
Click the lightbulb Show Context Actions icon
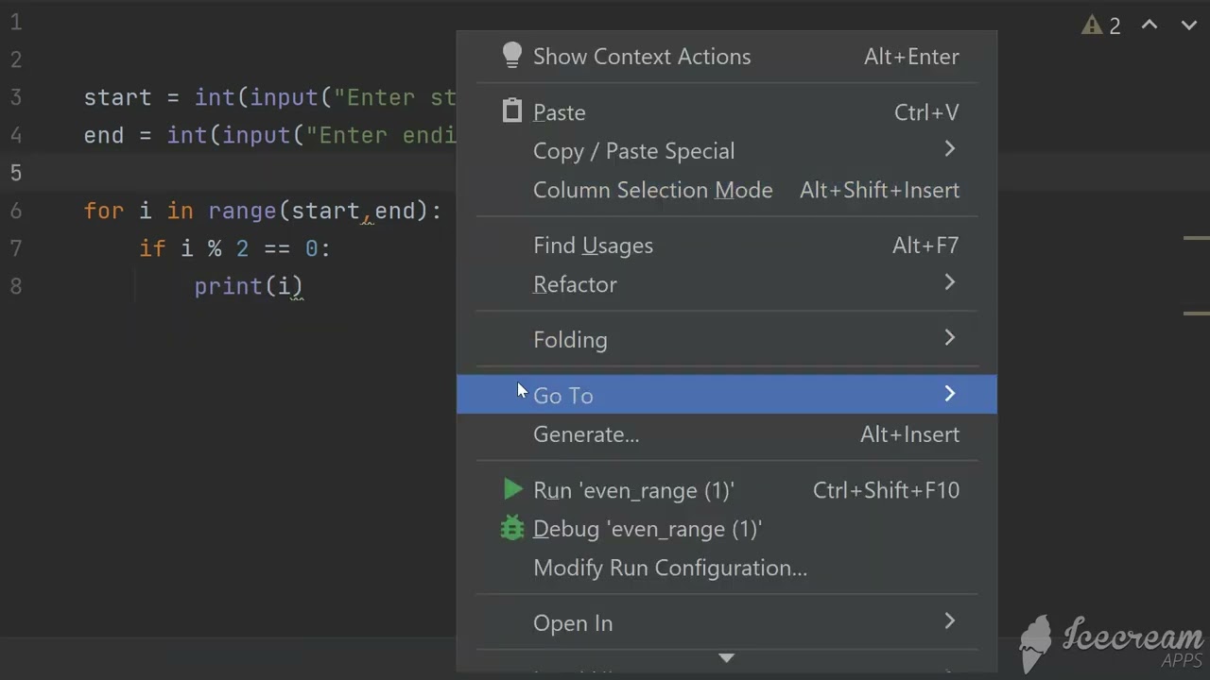[511, 56]
